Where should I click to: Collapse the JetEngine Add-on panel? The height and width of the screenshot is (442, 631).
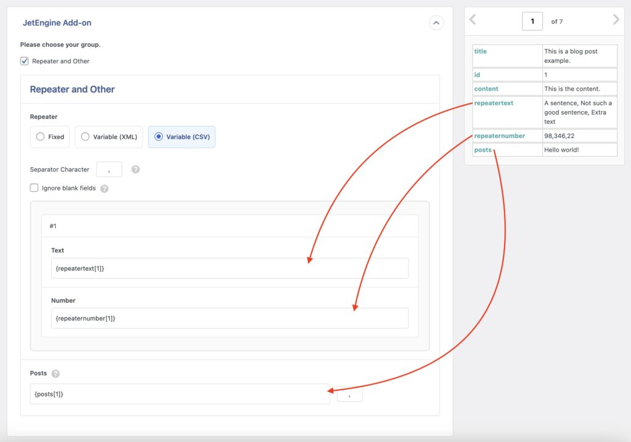point(436,23)
